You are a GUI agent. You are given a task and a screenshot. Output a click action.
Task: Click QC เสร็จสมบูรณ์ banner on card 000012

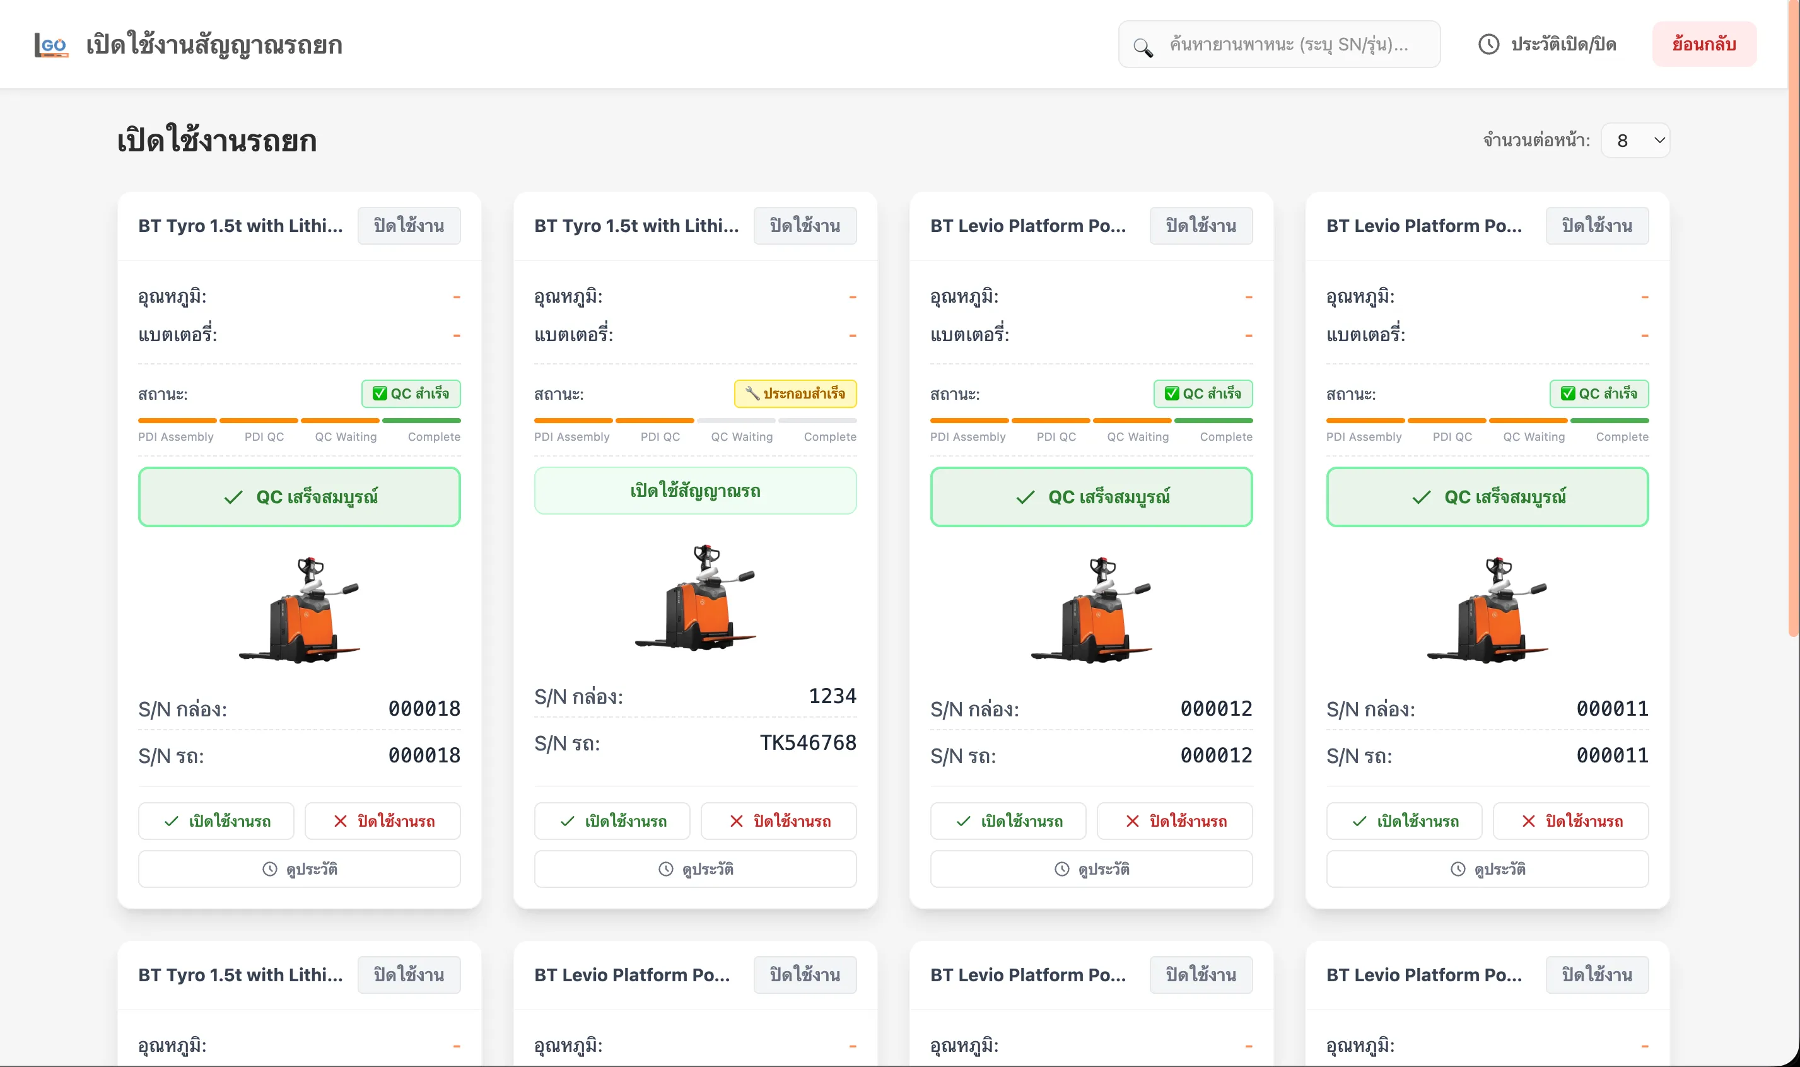pos(1091,497)
